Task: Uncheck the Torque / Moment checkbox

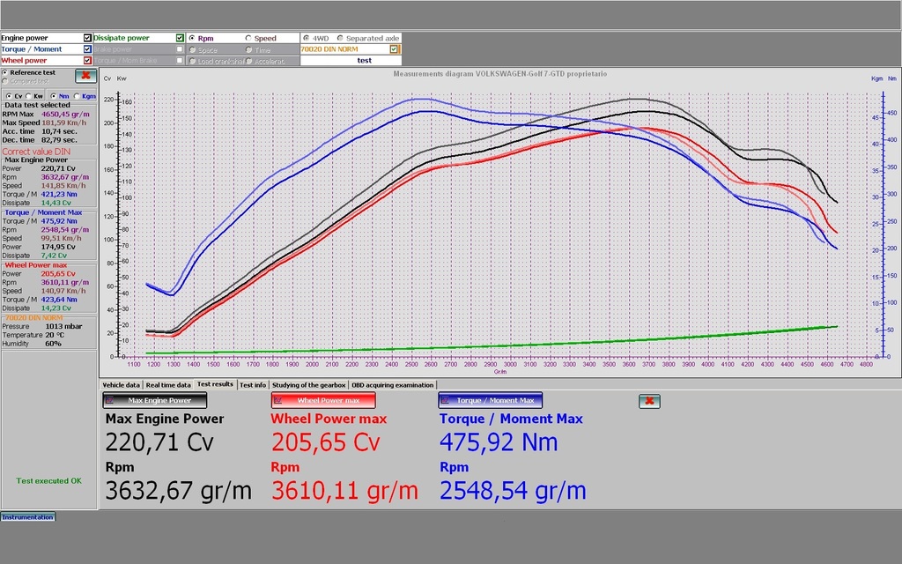Action: coord(87,49)
